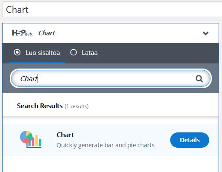Select the Luo sisältöä radio button
Image resolution: width=222 pixels, height=172 pixels.
(x=17, y=52)
